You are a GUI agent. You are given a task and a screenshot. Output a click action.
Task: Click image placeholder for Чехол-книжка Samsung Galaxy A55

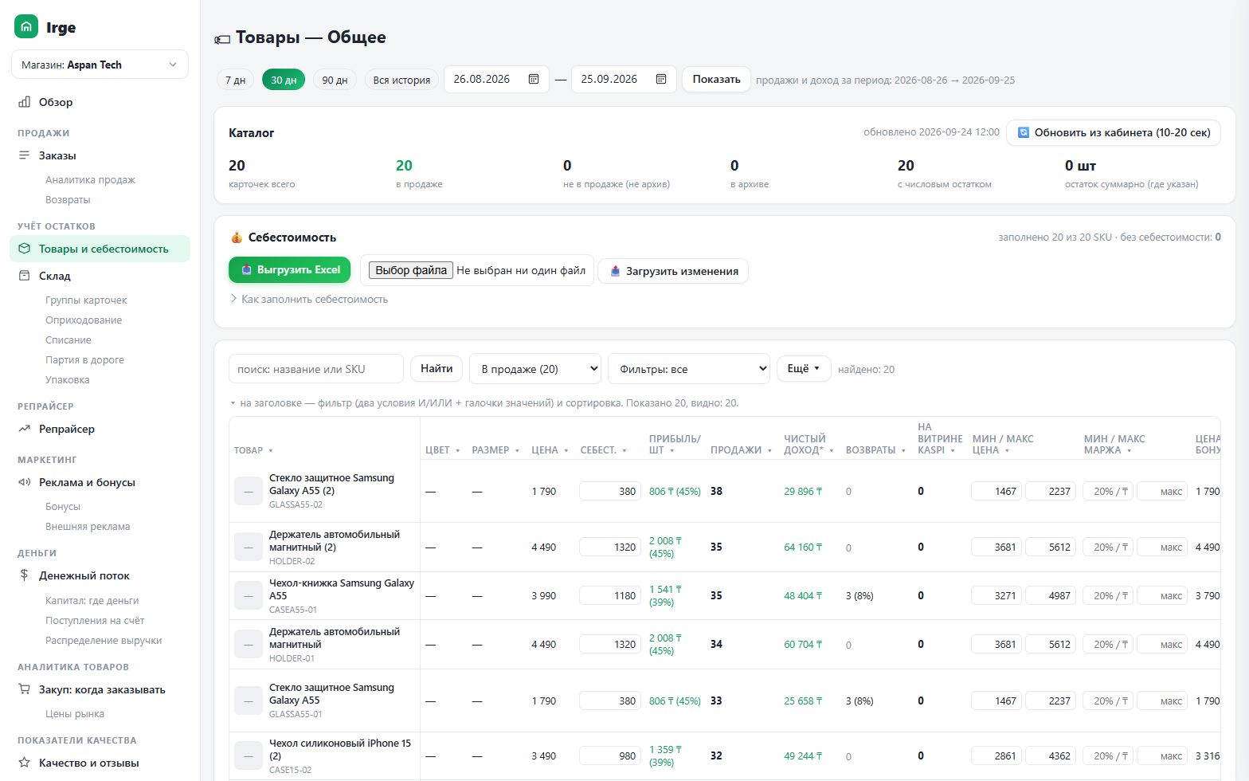coord(249,596)
